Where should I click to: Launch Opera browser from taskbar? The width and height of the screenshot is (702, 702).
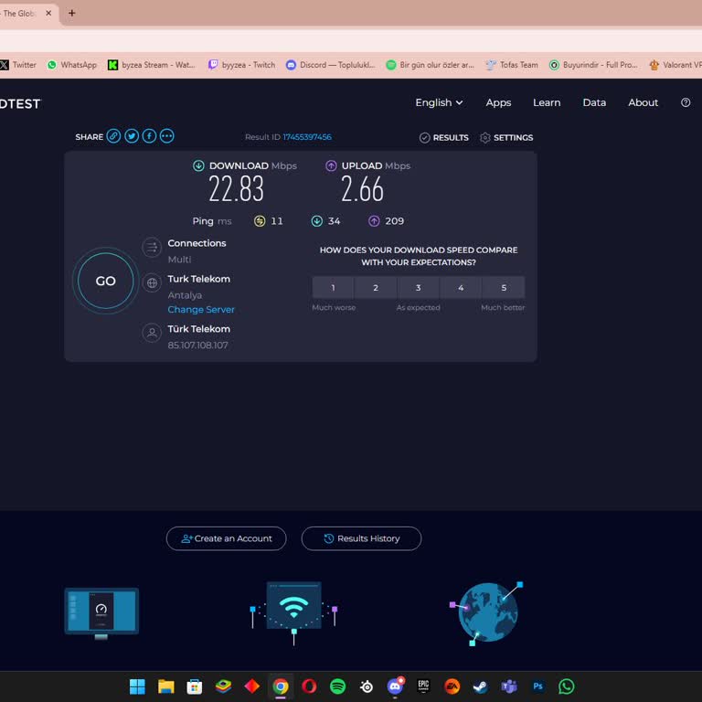309,686
